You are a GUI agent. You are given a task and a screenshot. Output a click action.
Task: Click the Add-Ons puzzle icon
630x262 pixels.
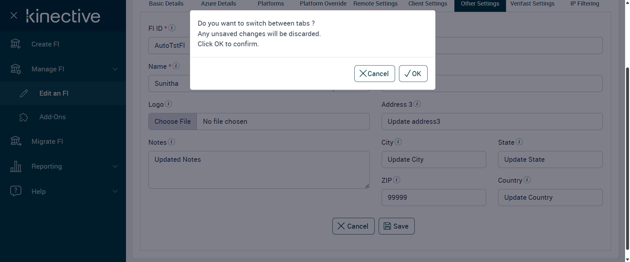(24, 117)
